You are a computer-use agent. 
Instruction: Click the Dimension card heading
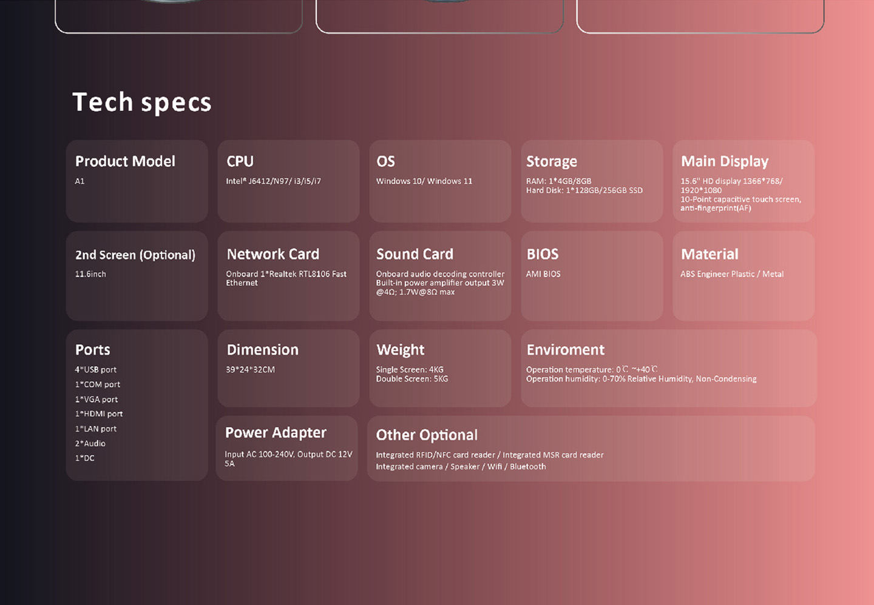262,350
